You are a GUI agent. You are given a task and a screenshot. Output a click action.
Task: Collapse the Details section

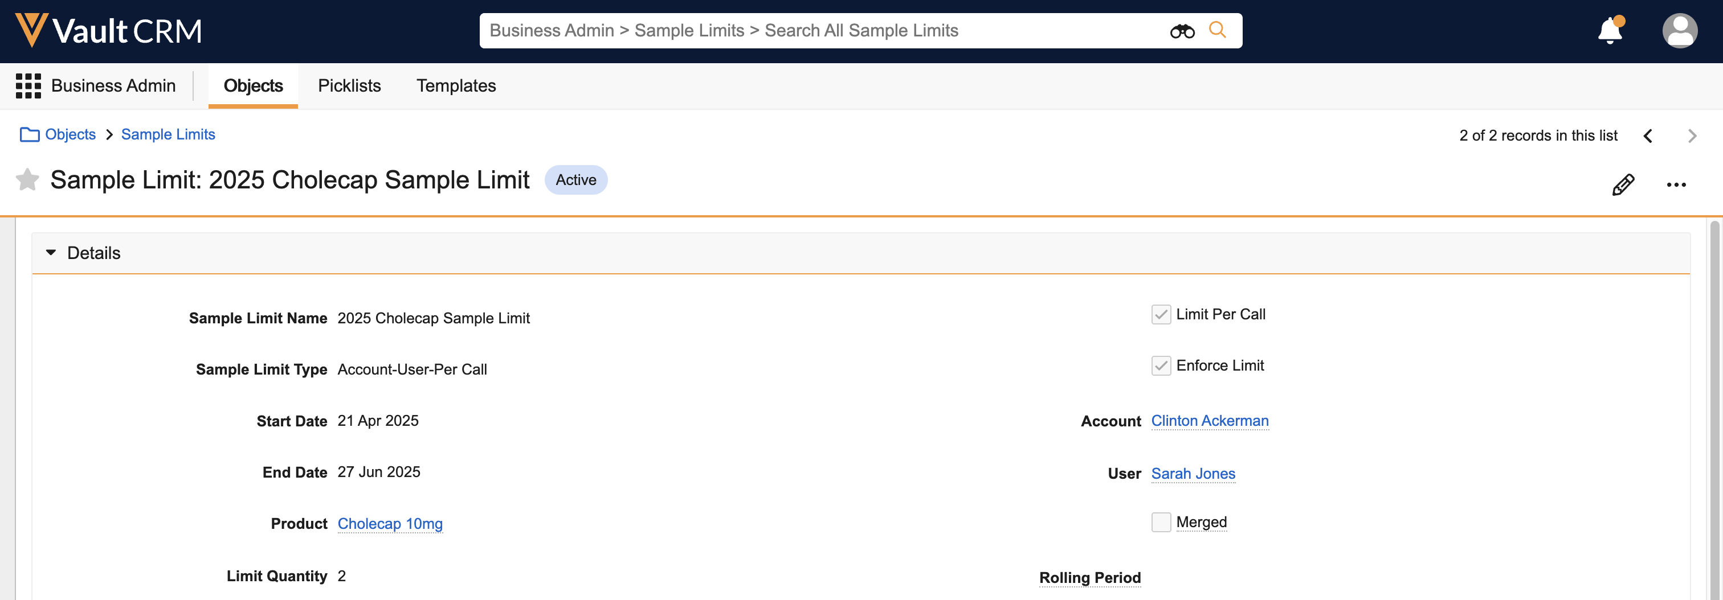(51, 253)
